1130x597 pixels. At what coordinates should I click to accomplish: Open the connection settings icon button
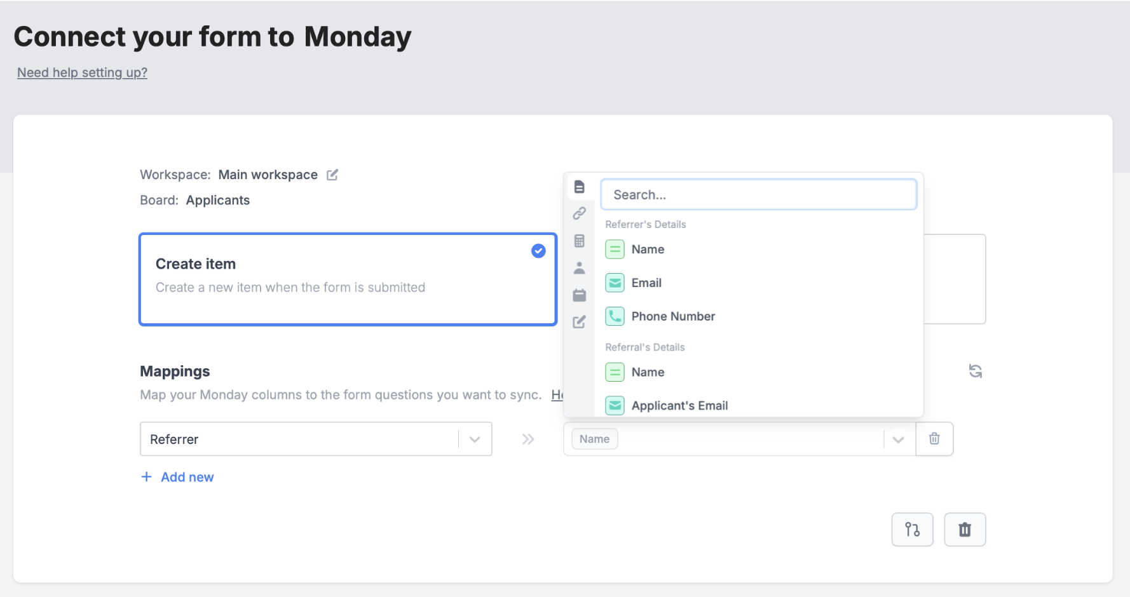912,529
